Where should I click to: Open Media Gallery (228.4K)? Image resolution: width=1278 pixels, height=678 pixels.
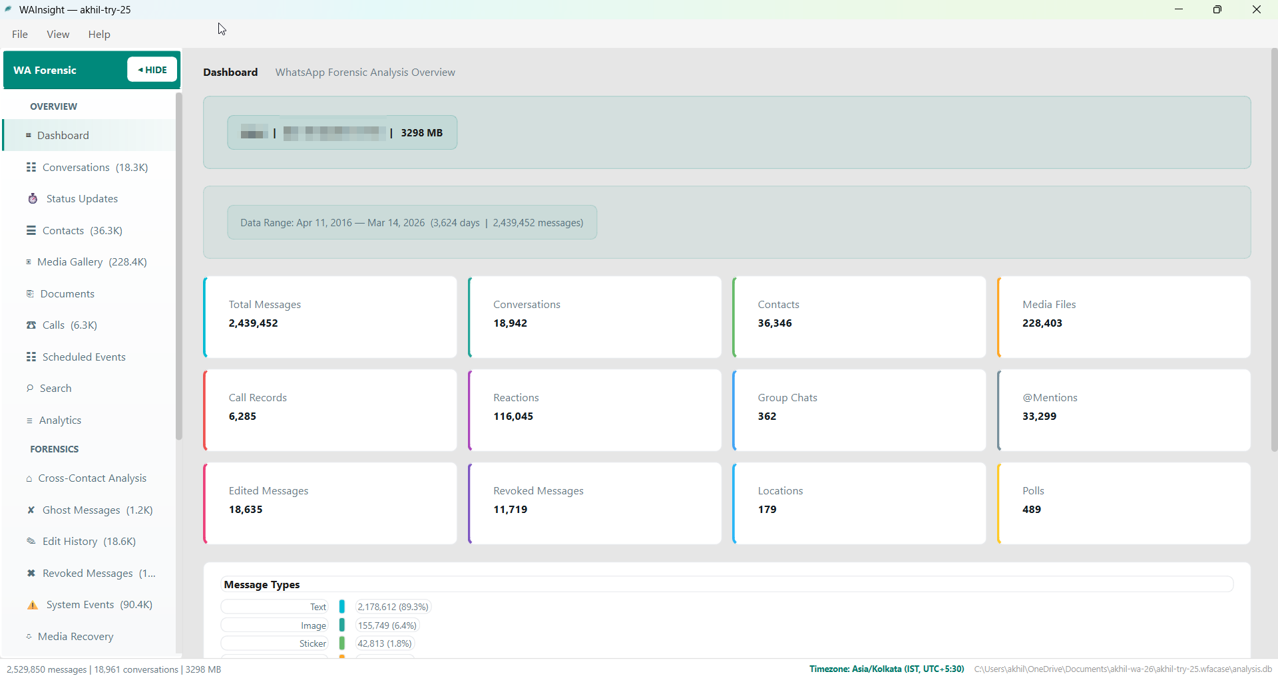[x=89, y=262]
